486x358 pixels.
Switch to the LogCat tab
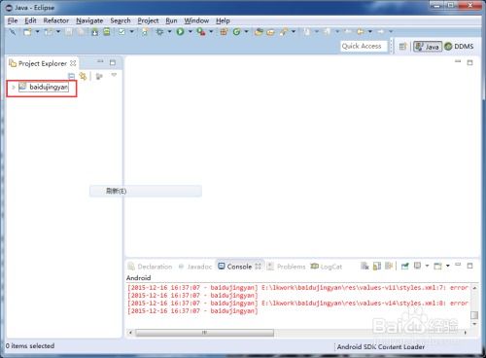[x=327, y=267]
